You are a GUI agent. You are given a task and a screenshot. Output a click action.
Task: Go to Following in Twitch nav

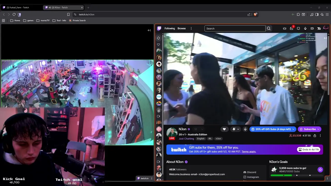(x=170, y=28)
